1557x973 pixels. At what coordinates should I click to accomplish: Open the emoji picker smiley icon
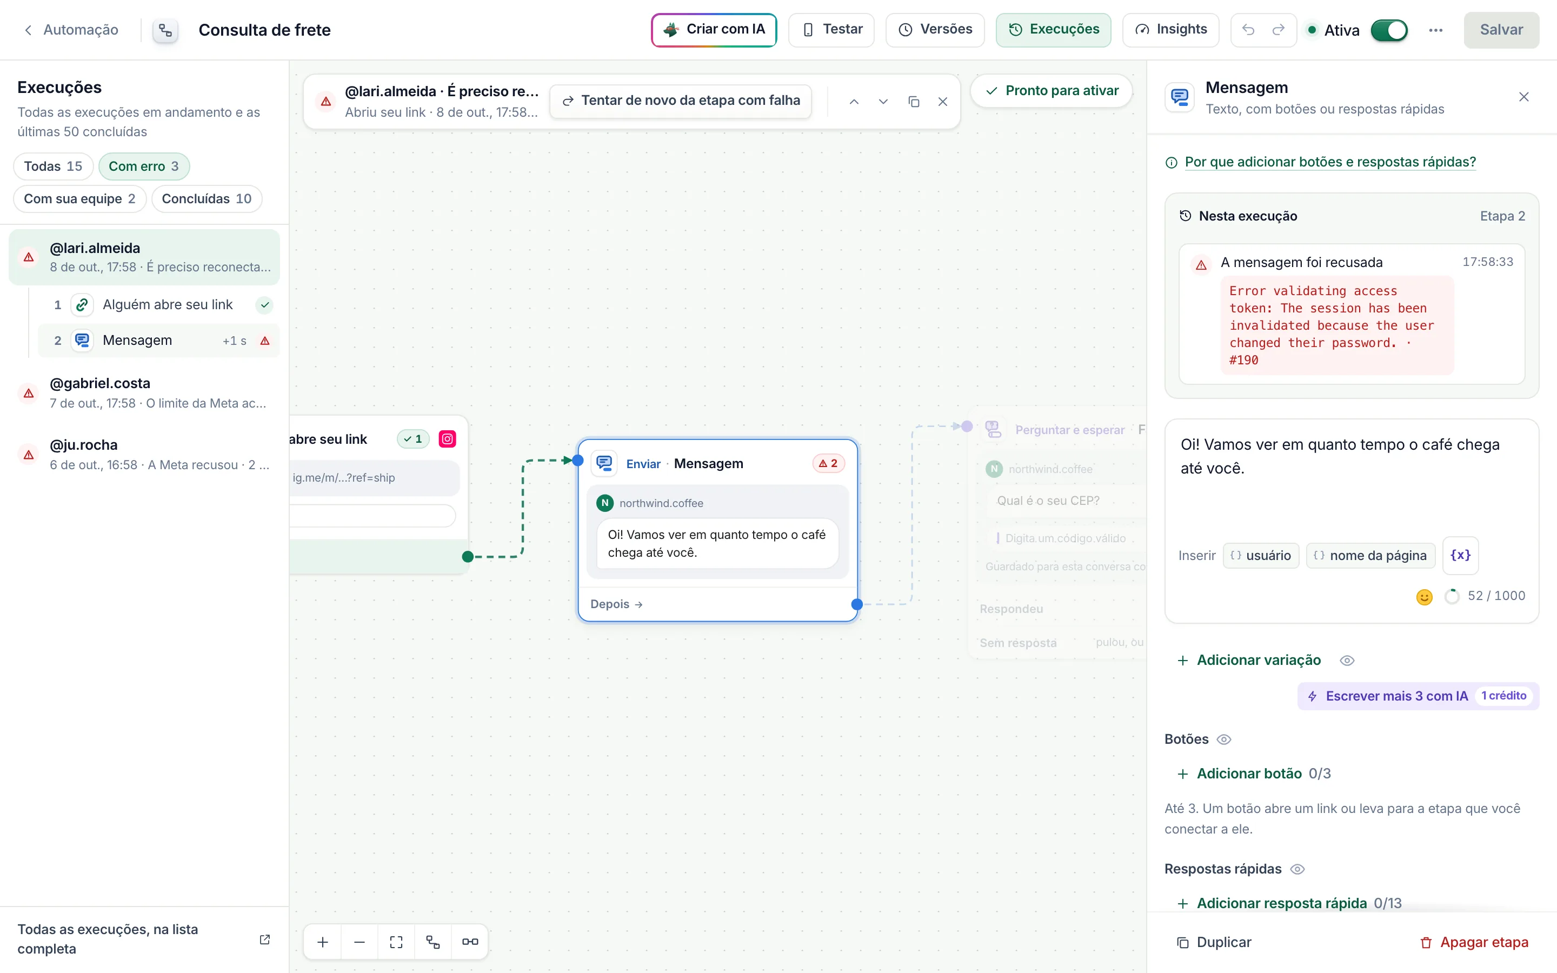(x=1425, y=597)
